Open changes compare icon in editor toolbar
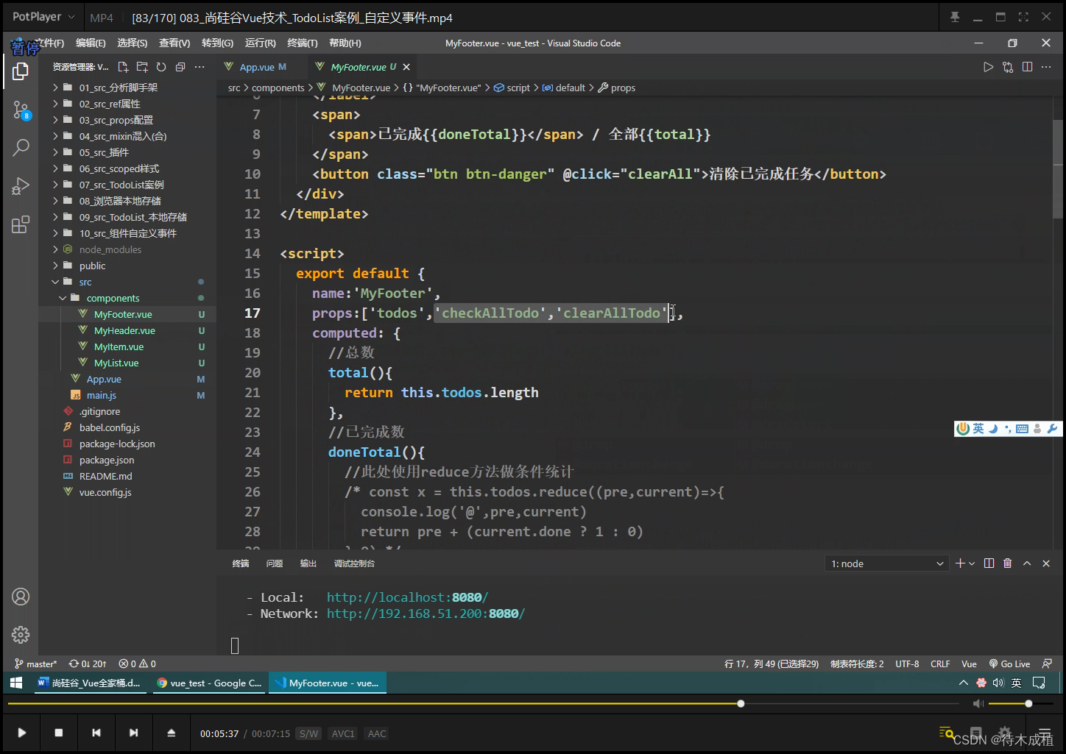 [1008, 67]
